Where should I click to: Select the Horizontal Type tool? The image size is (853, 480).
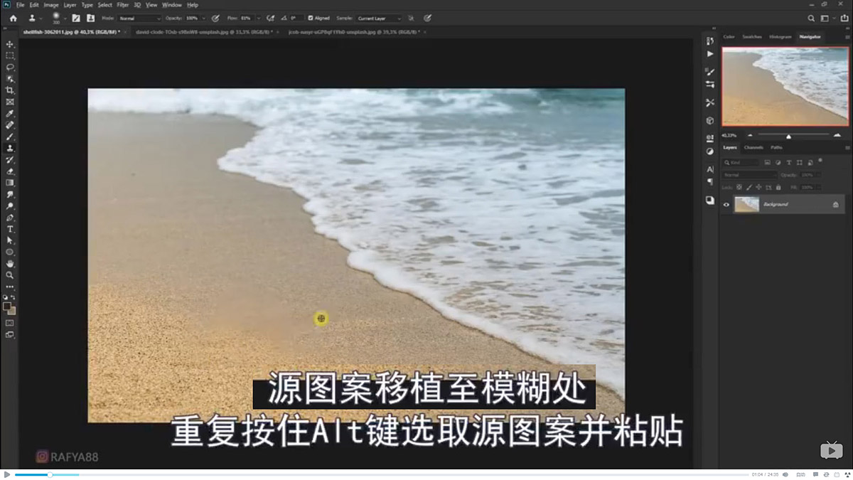coord(10,228)
